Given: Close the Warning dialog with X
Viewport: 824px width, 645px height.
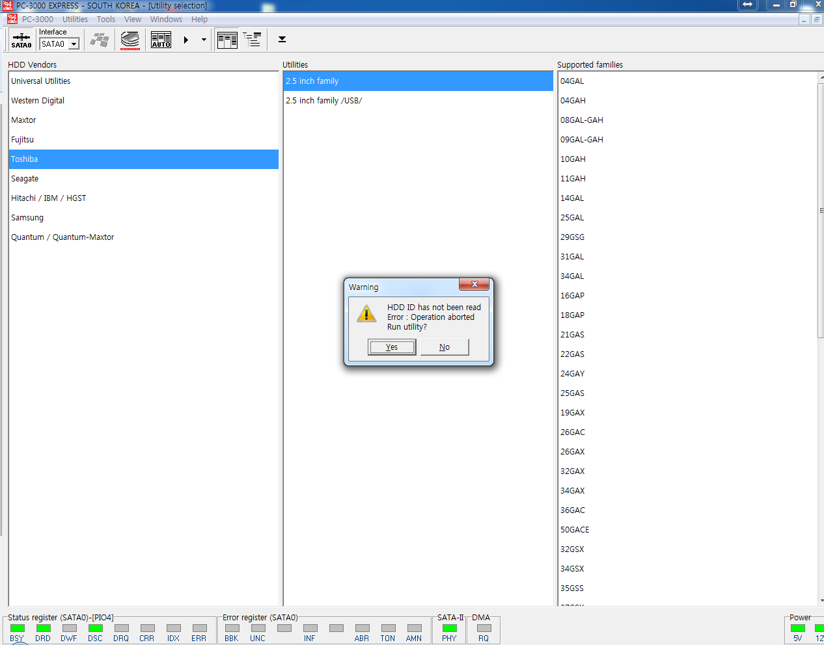Looking at the screenshot, I should click(x=474, y=284).
